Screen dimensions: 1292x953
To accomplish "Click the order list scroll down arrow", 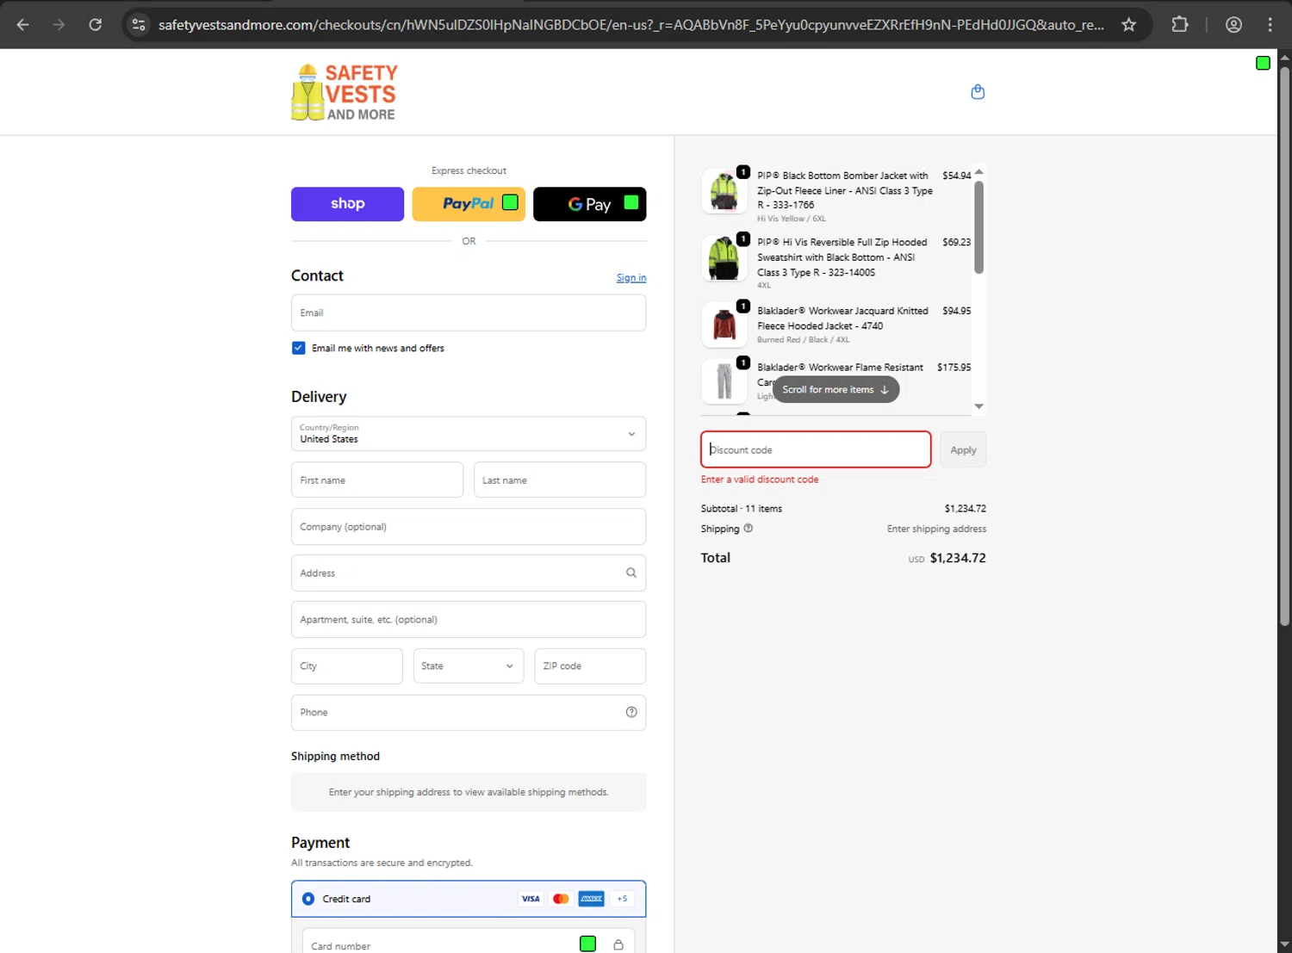I will tap(978, 406).
